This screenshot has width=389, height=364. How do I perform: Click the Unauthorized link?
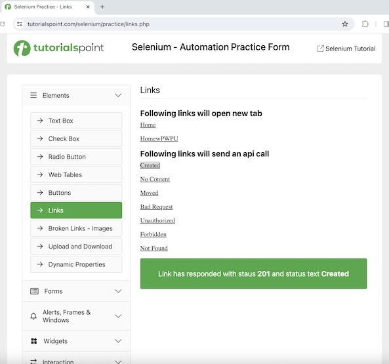157,220
